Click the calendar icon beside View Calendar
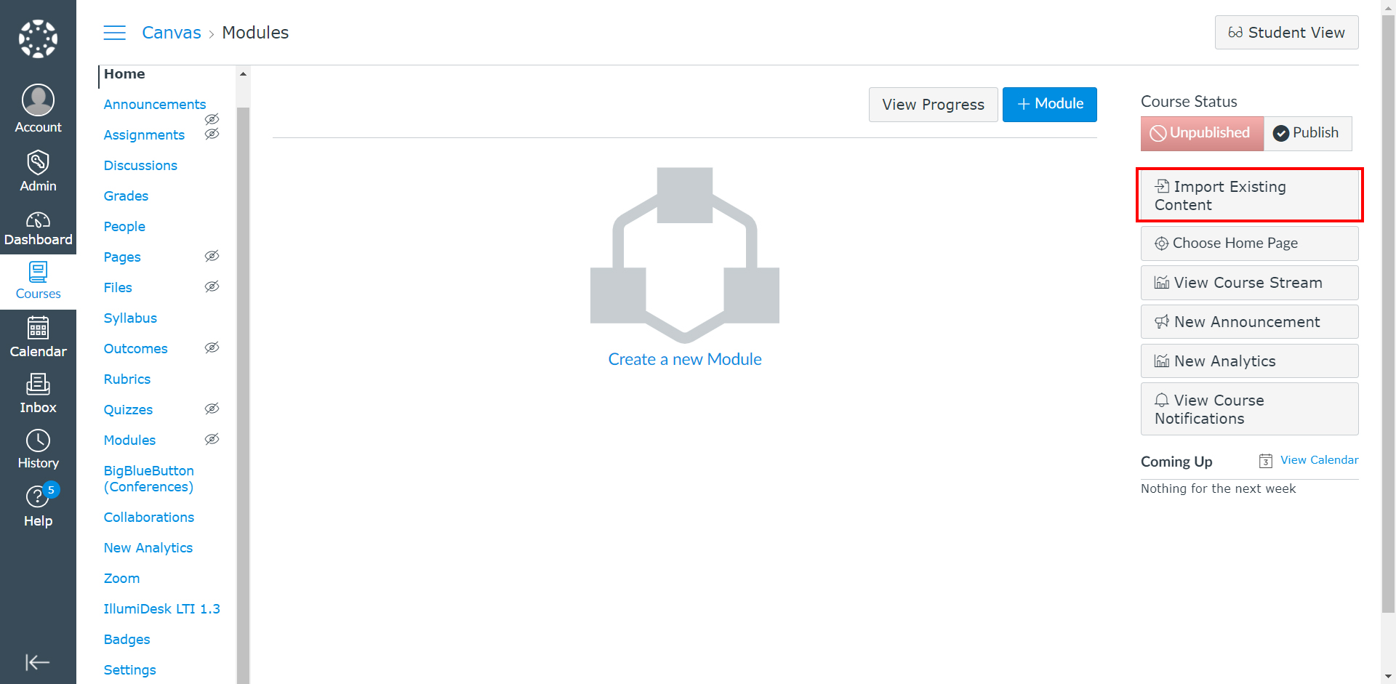 [x=1266, y=461]
